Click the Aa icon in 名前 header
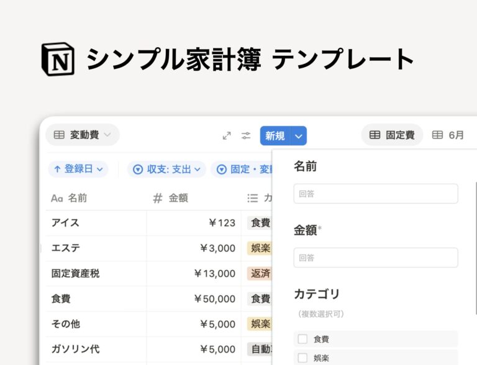The image size is (477, 365). point(57,198)
